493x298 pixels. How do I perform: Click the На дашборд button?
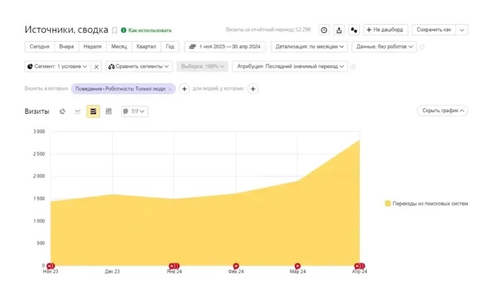pyautogui.click(x=385, y=30)
